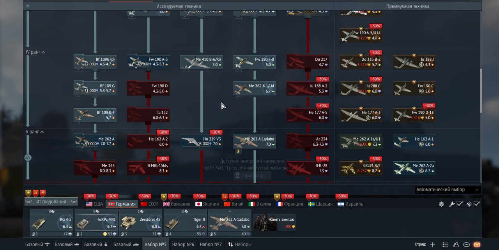Collapse research tree with top-left double chevron
Image resolution: width=499 pixels, height=250 pixels.
pos(28,6)
